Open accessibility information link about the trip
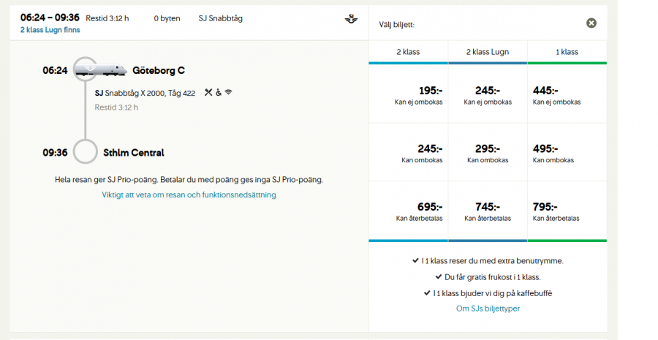This screenshot has width=658, height=340. pyautogui.click(x=189, y=195)
